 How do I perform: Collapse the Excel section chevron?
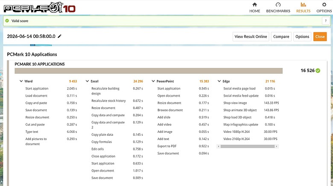87,81
